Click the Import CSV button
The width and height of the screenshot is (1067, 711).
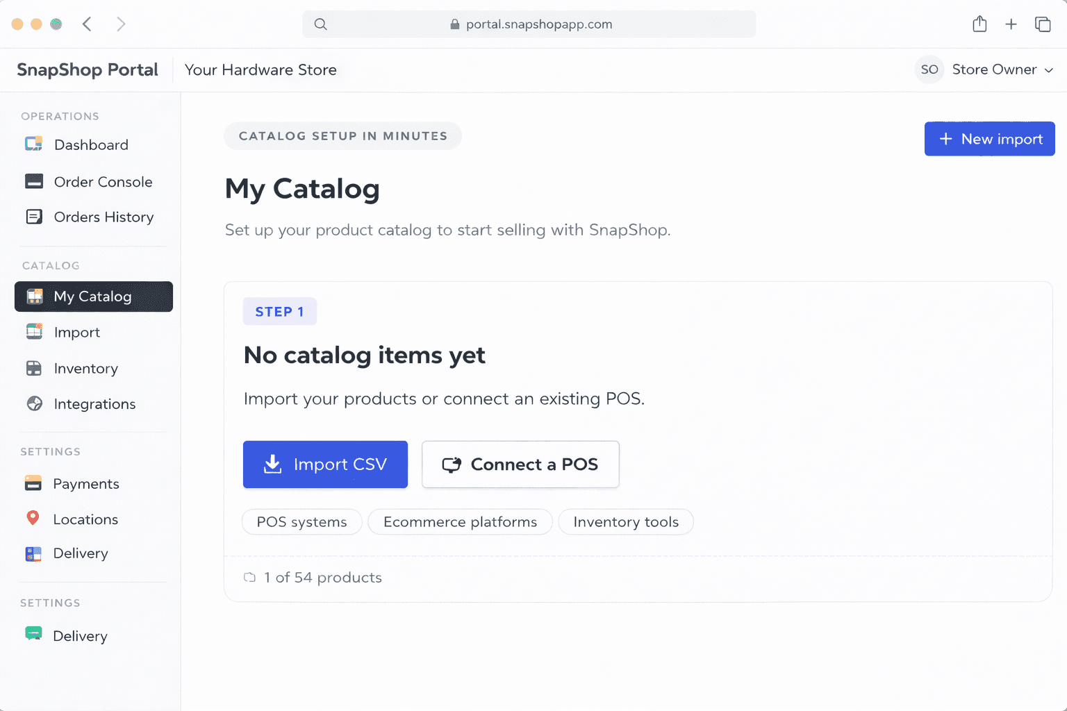[x=325, y=464]
